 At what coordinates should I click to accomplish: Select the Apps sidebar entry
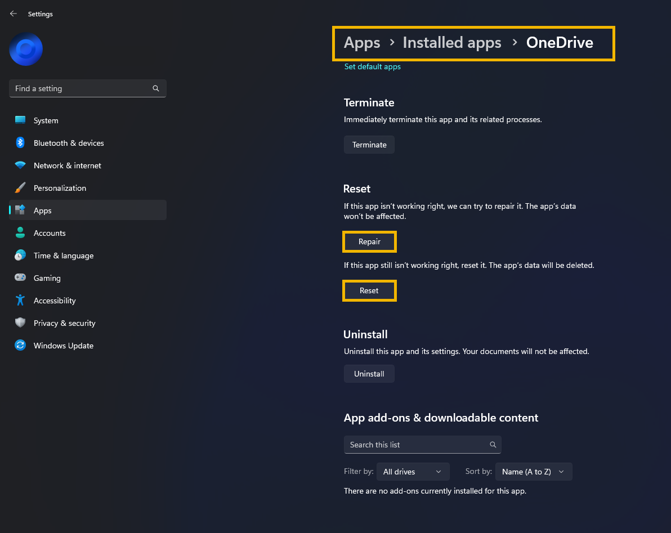tap(88, 210)
